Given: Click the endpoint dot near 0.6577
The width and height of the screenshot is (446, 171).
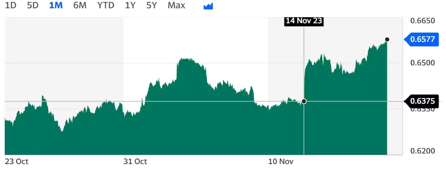Looking at the screenshot, I should tap(387, 39).
